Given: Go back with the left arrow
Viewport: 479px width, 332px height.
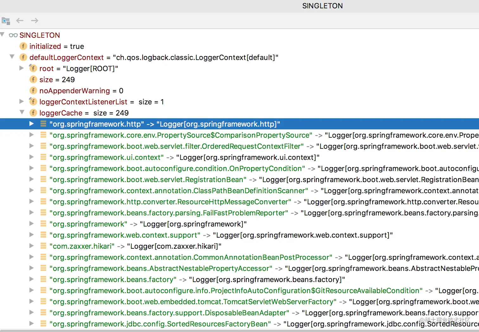Looking at the screenshot, I should [x=20, y=21].
